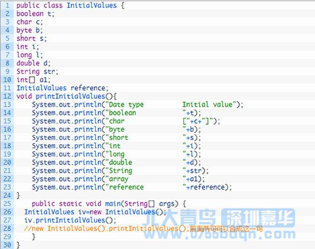
Task: Place cursor on class name InitialValues
Action: pyautogui.click(x=91, y=5)
